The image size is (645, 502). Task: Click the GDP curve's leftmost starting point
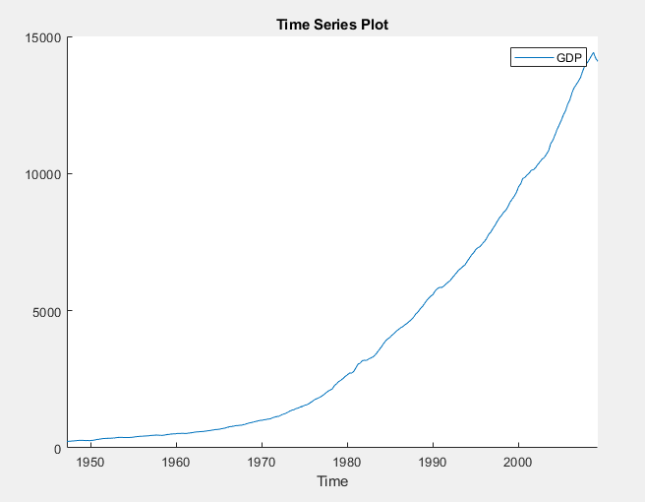tap(68, 442)
